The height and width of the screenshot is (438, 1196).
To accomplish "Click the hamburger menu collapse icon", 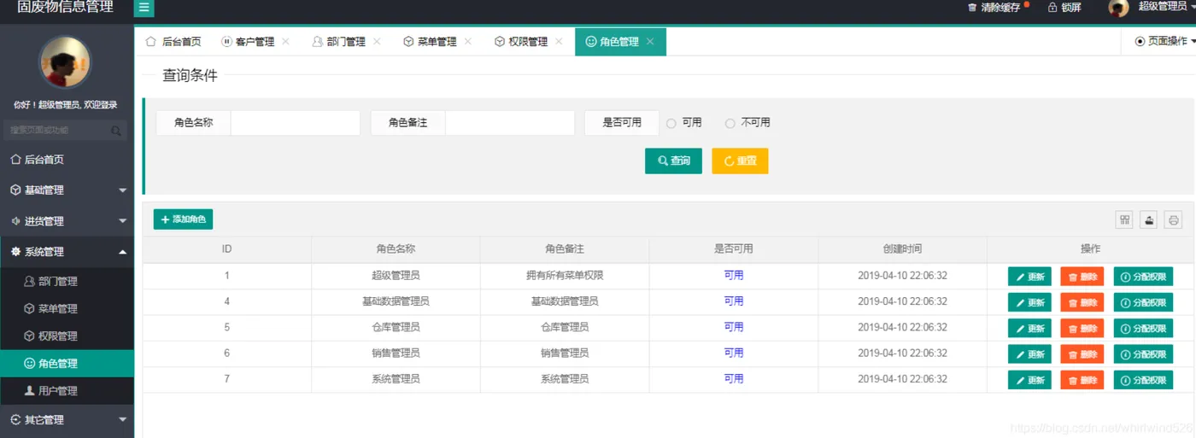I will 144,8.
